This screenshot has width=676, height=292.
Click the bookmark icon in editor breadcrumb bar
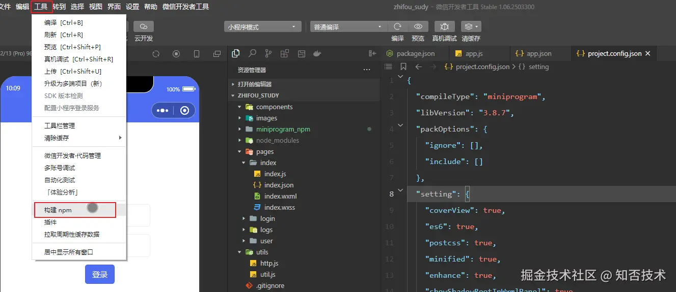pyautogui.click(x=403, y=67)
